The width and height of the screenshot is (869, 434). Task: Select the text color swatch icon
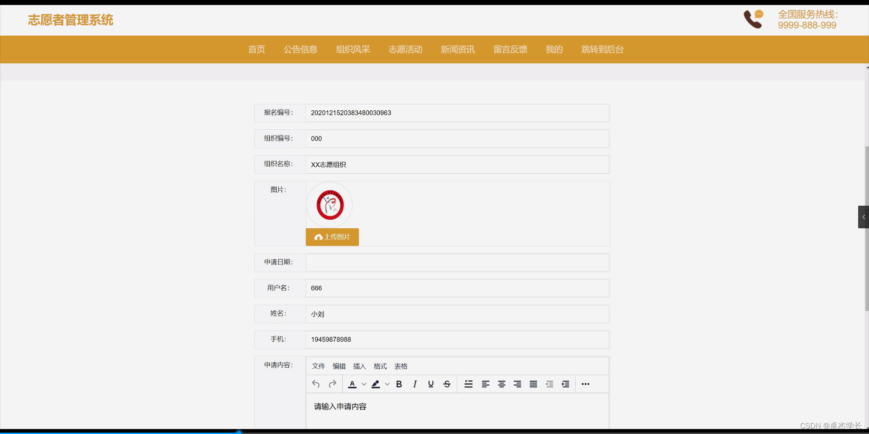(353, 384)
